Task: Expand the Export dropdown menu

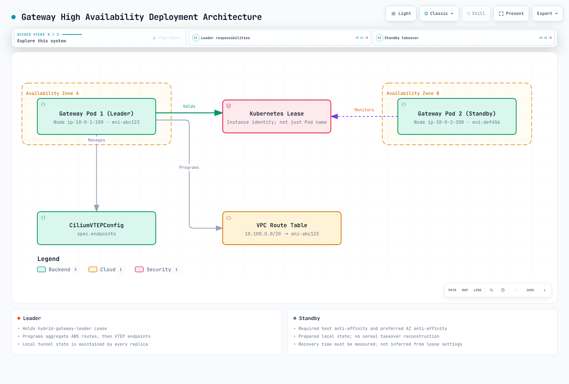Action: point(548,14)
